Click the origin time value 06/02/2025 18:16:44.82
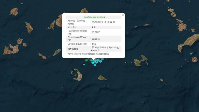 pos(103,22)
